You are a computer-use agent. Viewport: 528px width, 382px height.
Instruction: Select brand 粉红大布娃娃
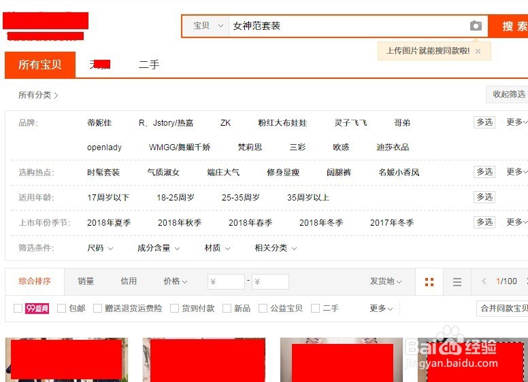point(282,123)
